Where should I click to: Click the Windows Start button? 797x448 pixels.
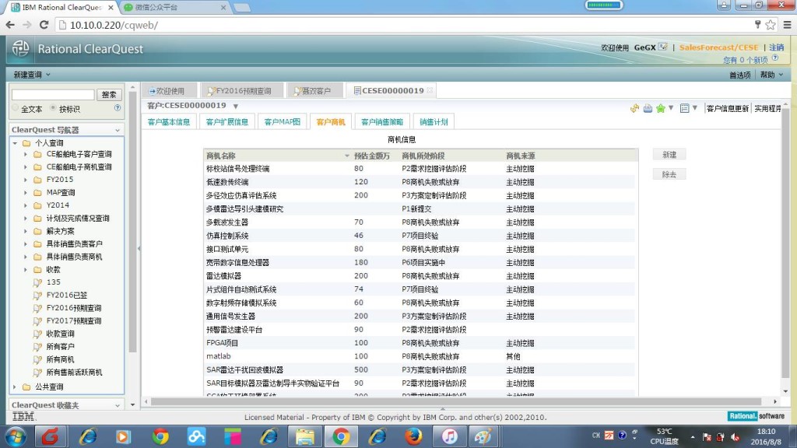pos(16,436)
